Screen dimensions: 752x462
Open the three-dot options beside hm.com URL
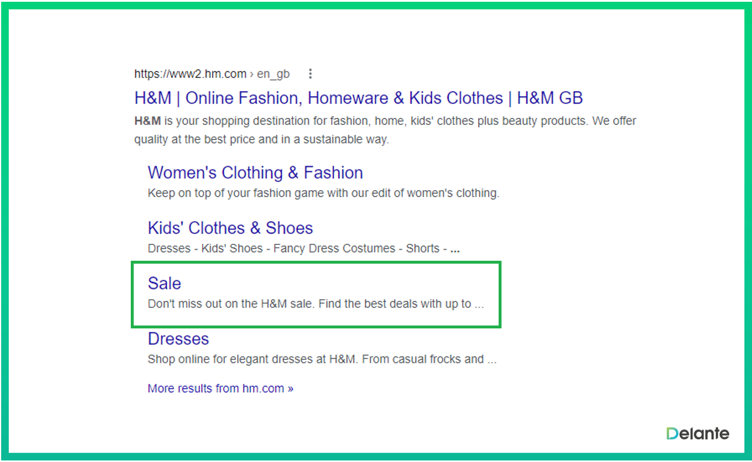tap(310, 74)
